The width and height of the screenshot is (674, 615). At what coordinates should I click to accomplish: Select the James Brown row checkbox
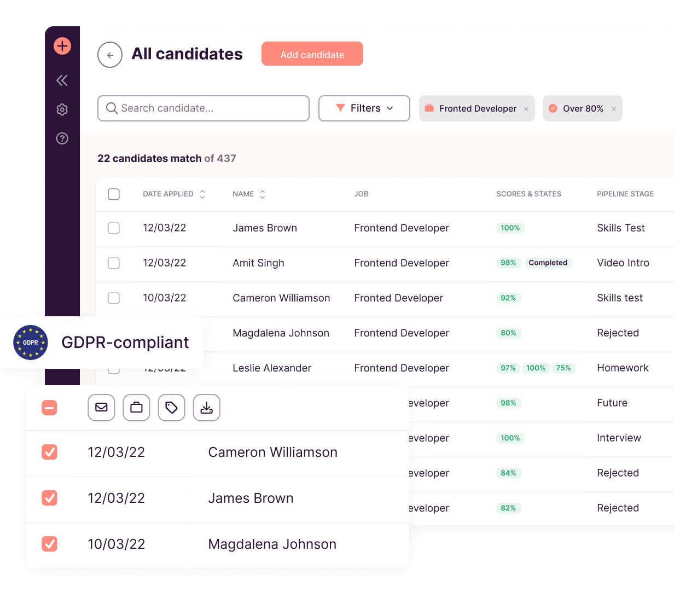pos(114,228)
